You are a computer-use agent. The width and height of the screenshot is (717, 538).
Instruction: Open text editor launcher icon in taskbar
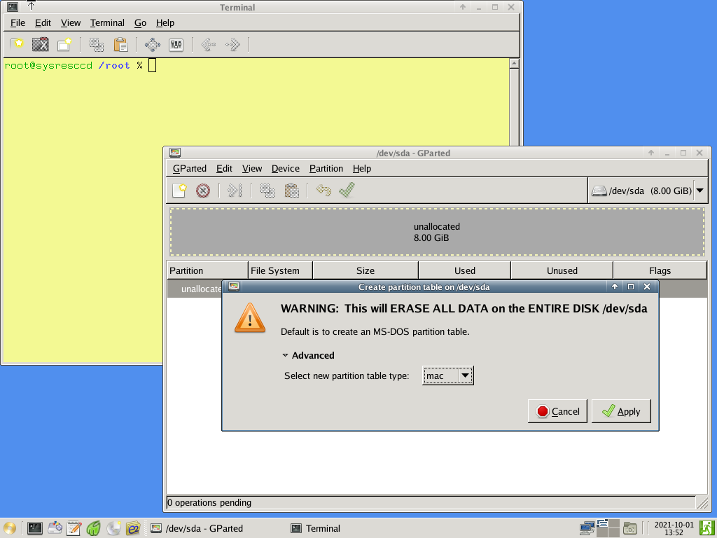(74, 528)
